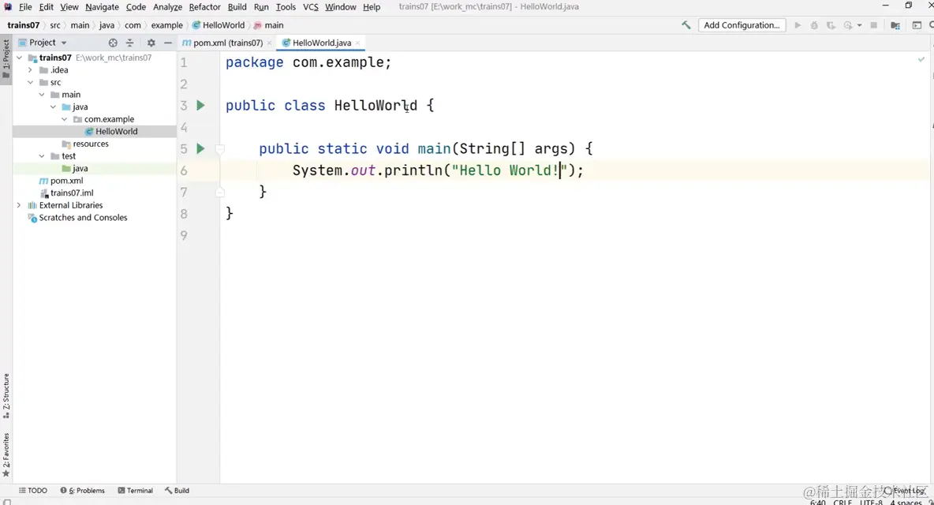Screen dimensions: 934x505
Task: Close the pom.xml editor tab
Action: tap(269, 43)
